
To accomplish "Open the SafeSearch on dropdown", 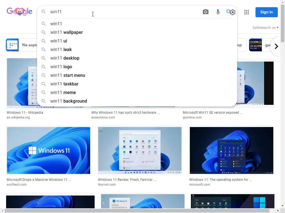I will [x=265, y=27].
